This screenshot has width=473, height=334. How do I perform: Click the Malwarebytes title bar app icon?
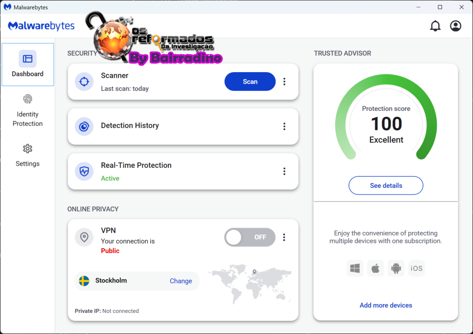click(x=7, y=7)
